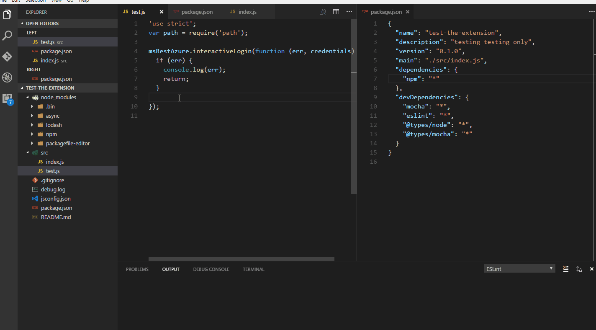Collapse the src folder arrow
Image resolution: width=596 pixels, height=330 pixels.
tap(28, 152)
